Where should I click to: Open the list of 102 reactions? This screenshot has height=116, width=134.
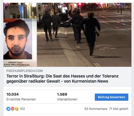click(x=22, y=109)
